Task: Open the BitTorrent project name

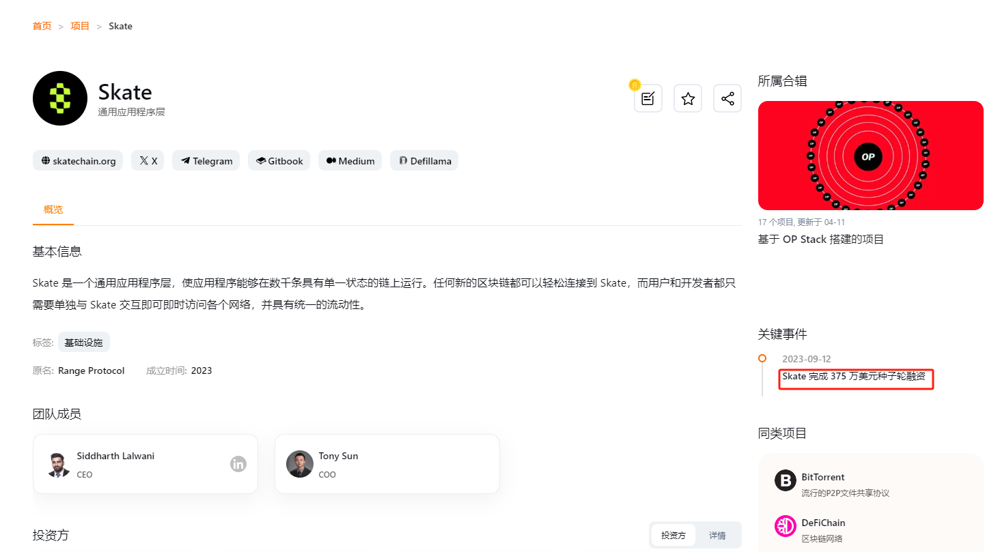Action: pyautogui.click(x=823, y=477)
